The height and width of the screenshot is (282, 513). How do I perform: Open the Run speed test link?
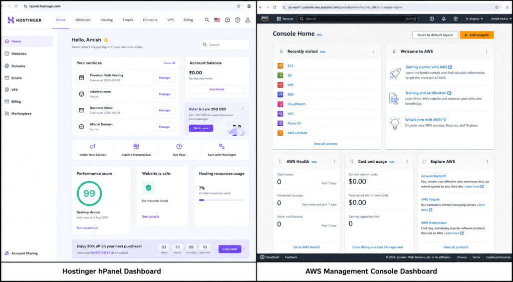tap(87, 228)
